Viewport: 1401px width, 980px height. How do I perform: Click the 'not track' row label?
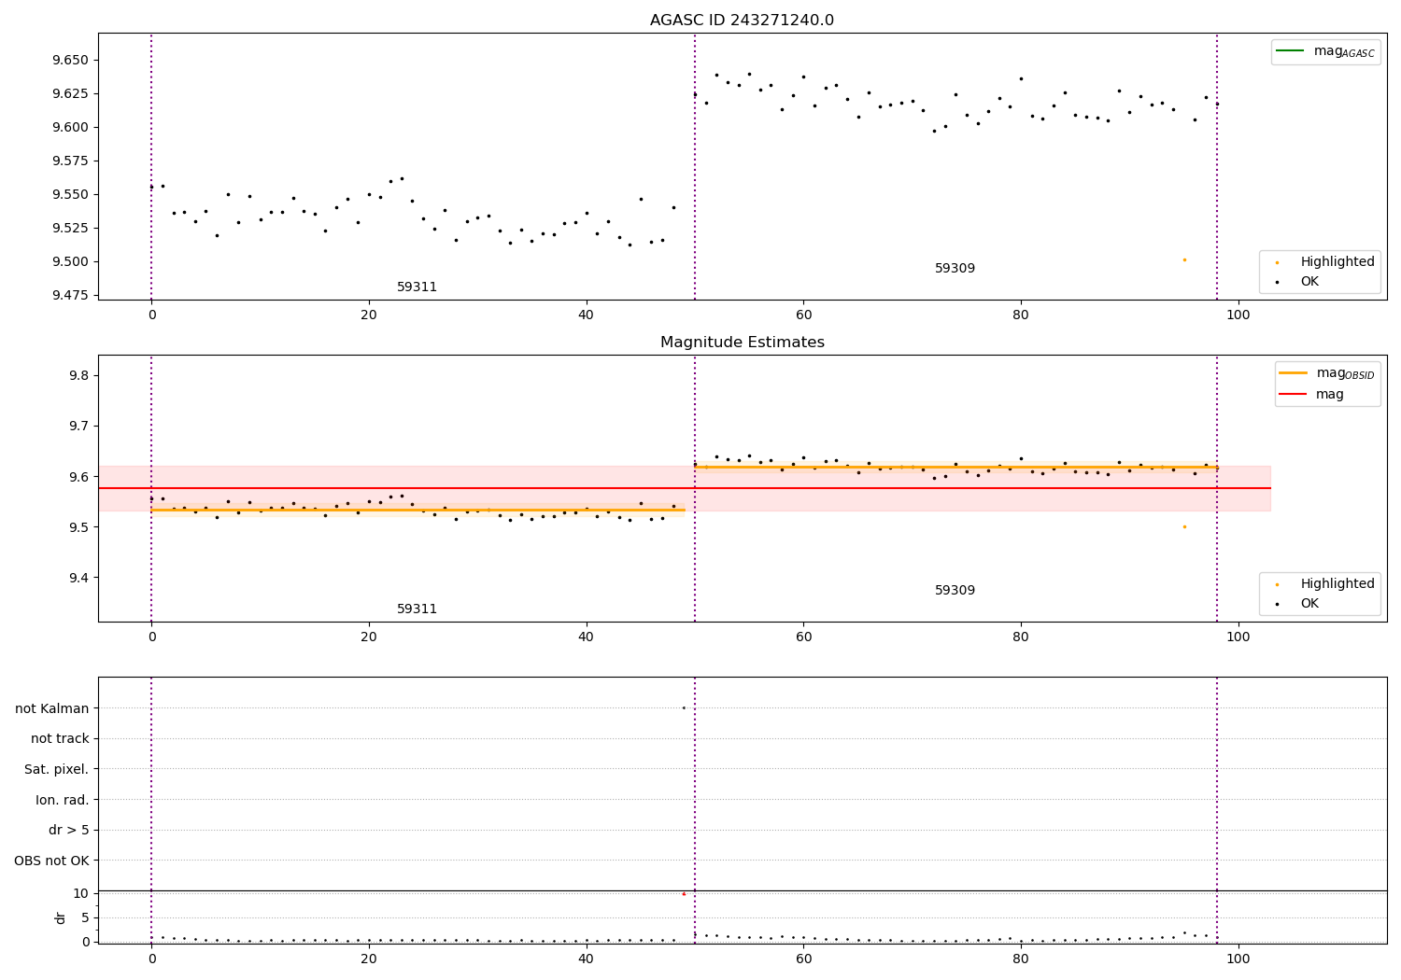pyautogui.click(x=60, y=738)
